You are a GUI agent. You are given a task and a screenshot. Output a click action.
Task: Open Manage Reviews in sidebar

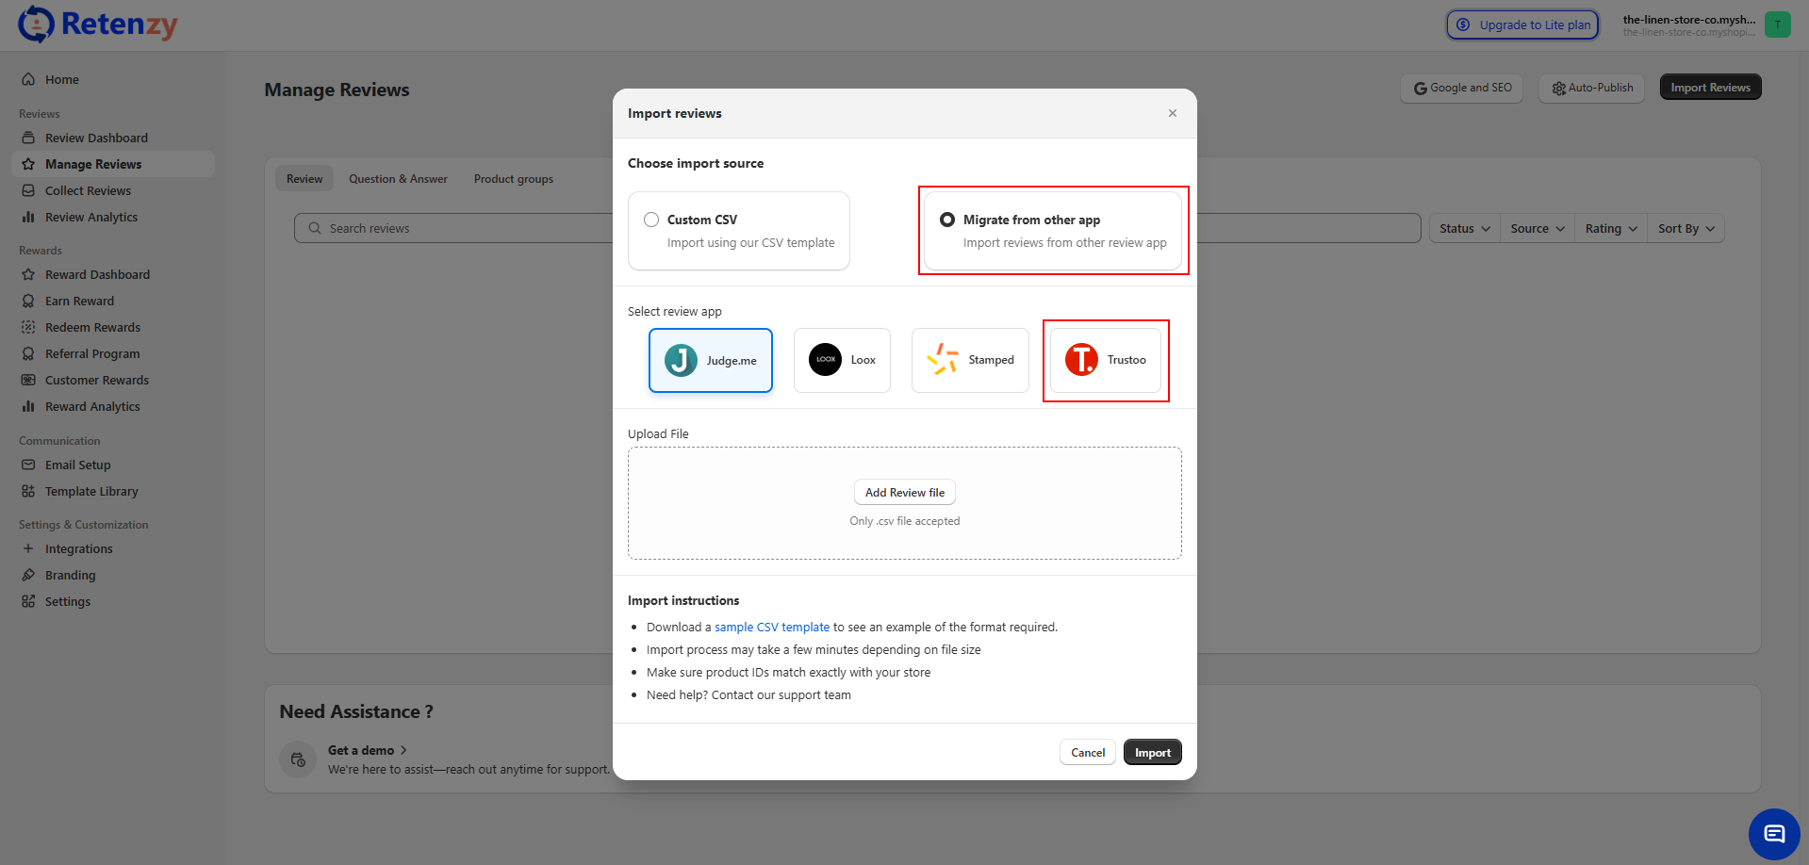click(x=113, y=164)
